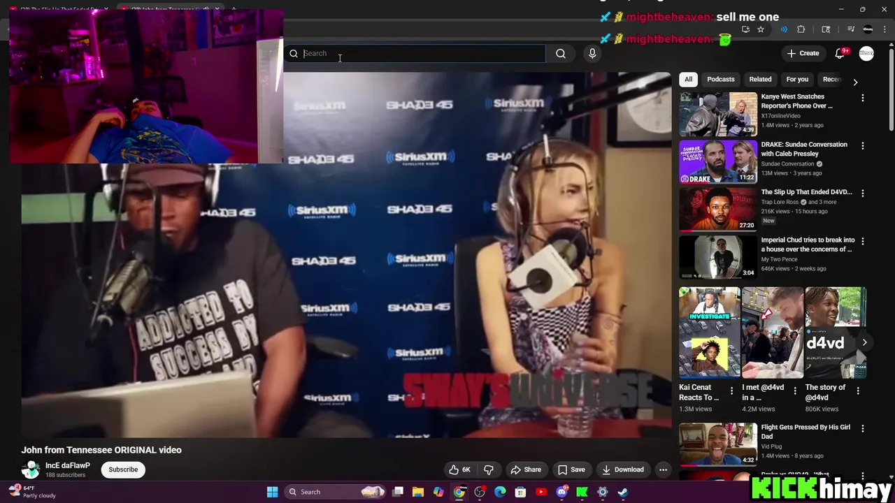Select the Podcasts filter chip
Viewport: 895px width, 503px height.
(x=720, y=79)
